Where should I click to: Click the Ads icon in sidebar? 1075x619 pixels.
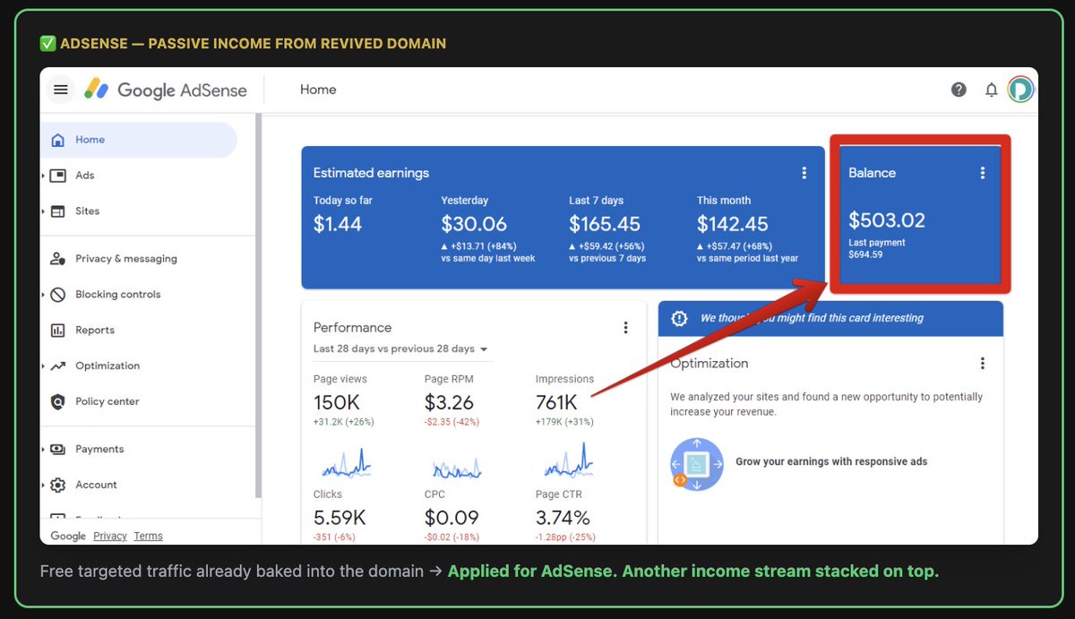coord(58,176)
